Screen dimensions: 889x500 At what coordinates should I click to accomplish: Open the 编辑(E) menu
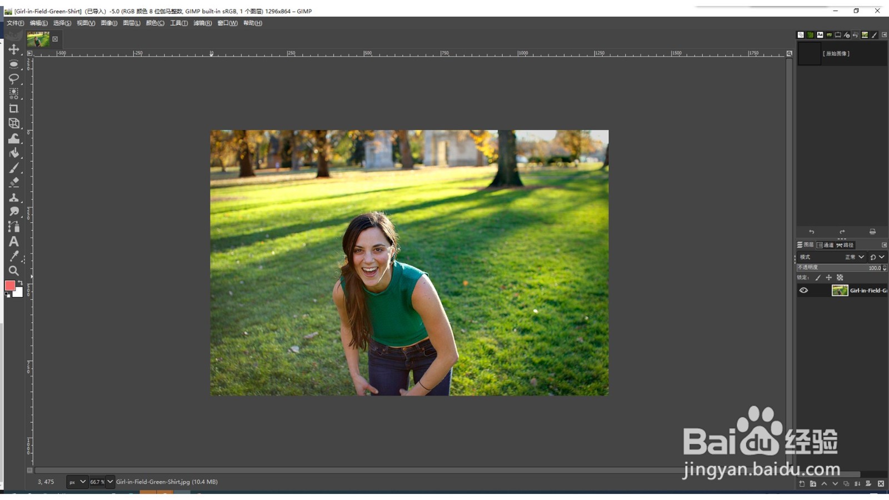39,23
